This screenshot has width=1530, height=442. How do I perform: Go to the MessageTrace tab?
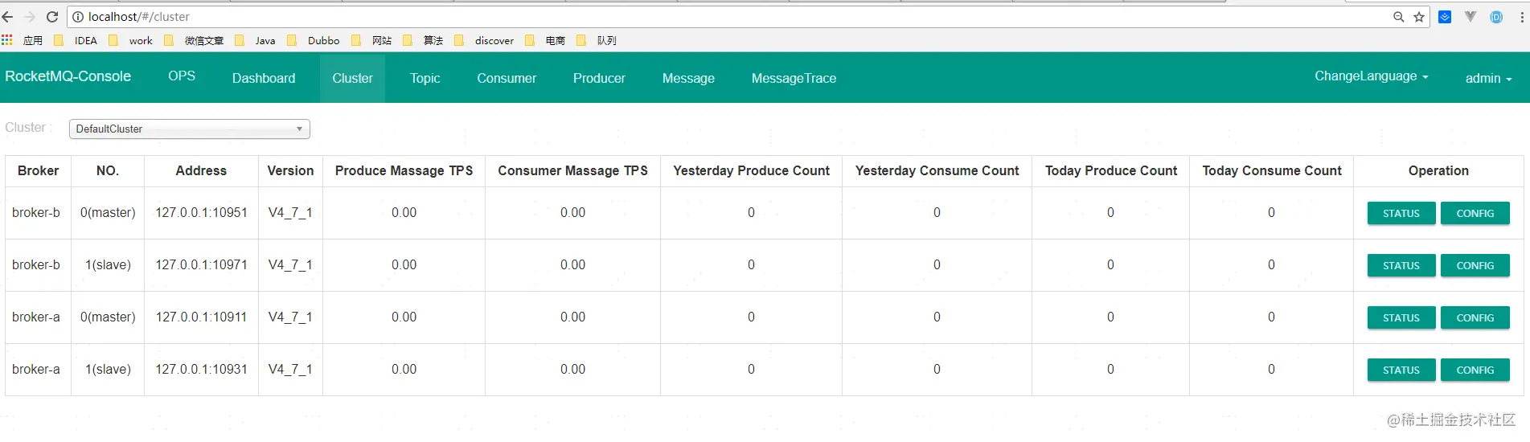tap(794, 78)
